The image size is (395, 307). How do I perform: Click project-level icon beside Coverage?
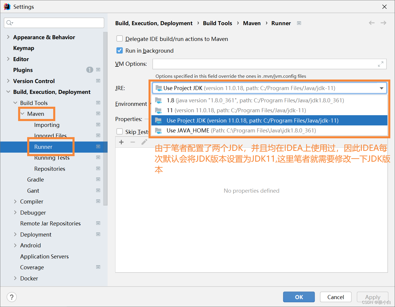click(x=98, y=267)
